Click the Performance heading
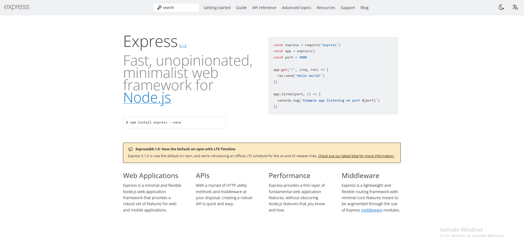The image size is (524, 237). 289,176
